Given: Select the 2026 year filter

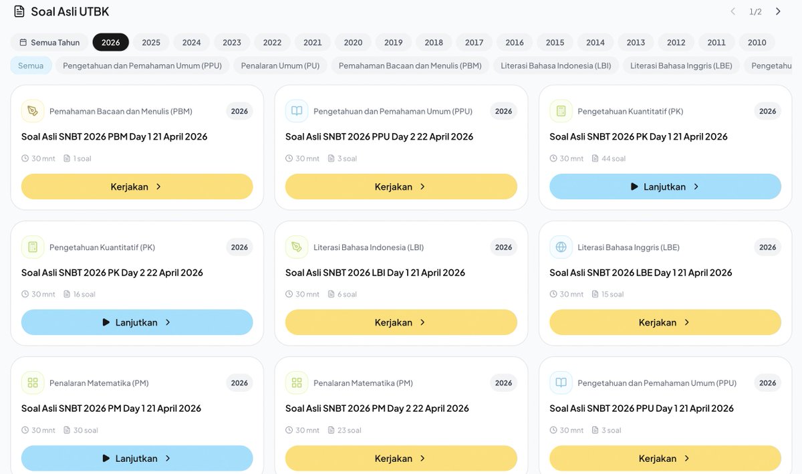Looking at the screenshot, I should tap(111, 42).
